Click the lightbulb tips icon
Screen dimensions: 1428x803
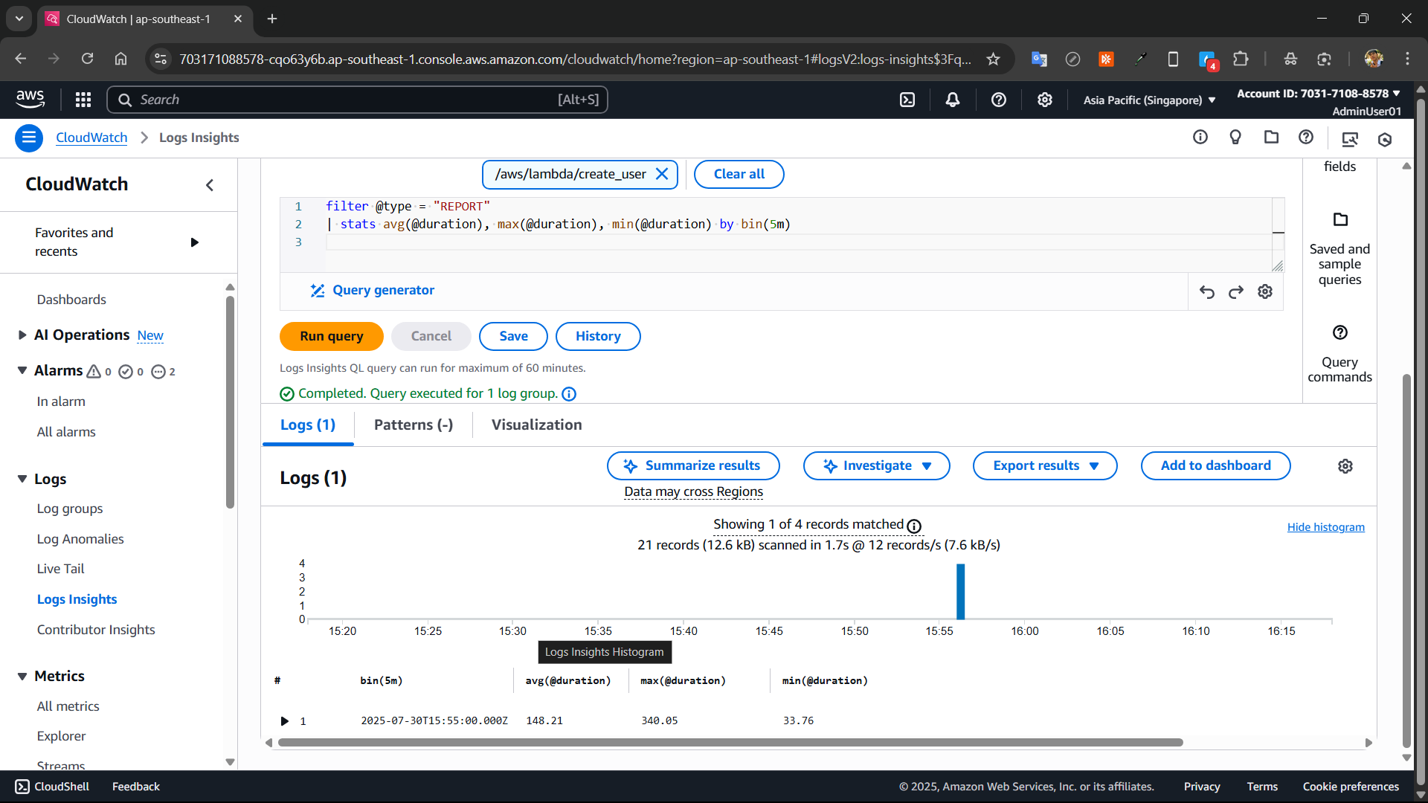[x=1235, y=137]
